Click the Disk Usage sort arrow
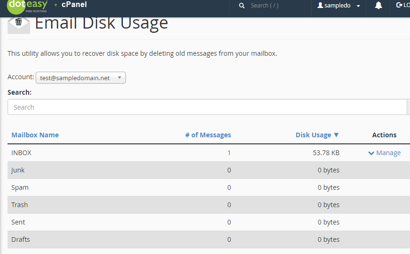The image size is (410, 254). [336, 135]
